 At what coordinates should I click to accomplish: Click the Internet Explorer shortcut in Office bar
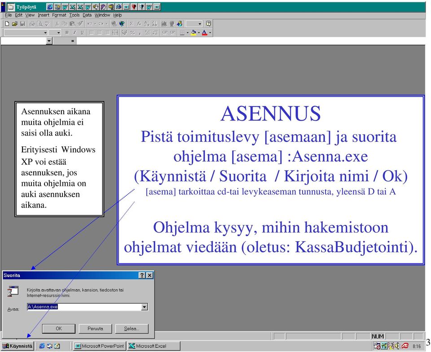[x=50, y=7]
